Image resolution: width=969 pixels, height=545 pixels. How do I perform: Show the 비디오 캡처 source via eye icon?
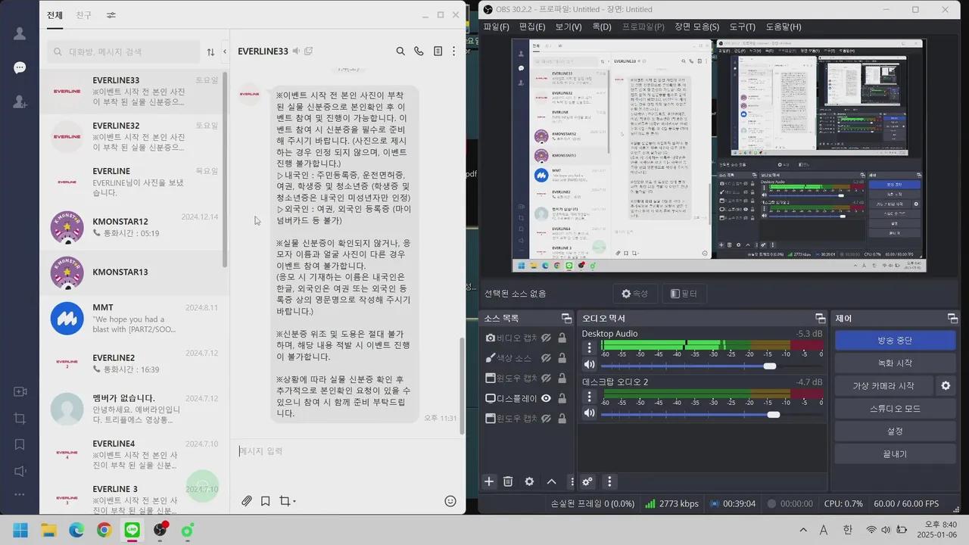pos(546,338)
